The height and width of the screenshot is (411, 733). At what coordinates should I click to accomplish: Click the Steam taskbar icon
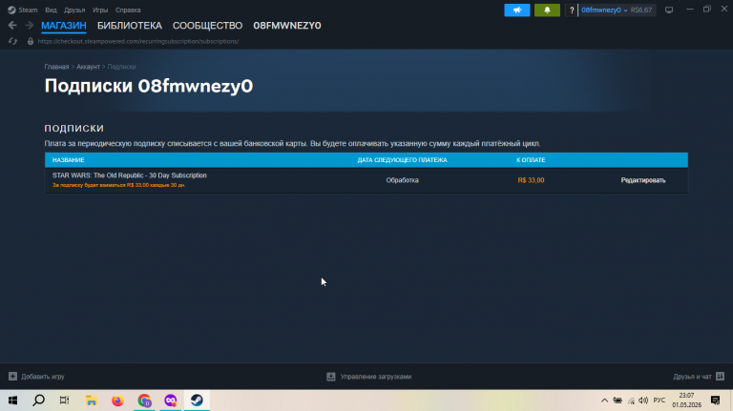(x=197, y=401)
